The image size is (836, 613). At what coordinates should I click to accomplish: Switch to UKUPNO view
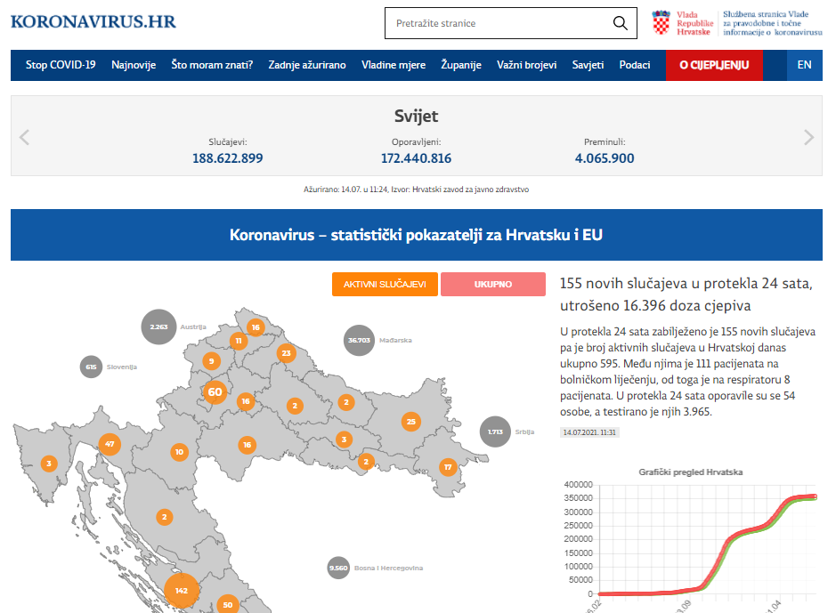[x=493, y=284]
